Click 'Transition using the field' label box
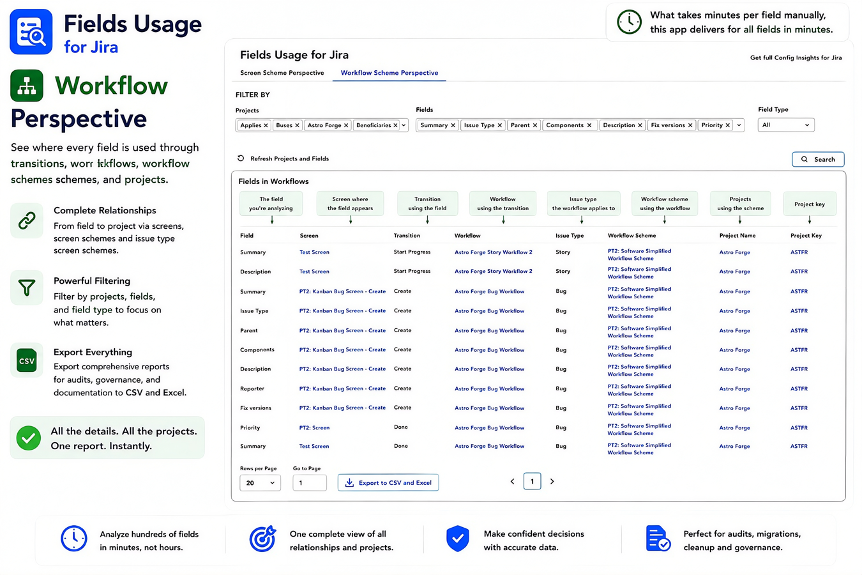 (427, 204)
